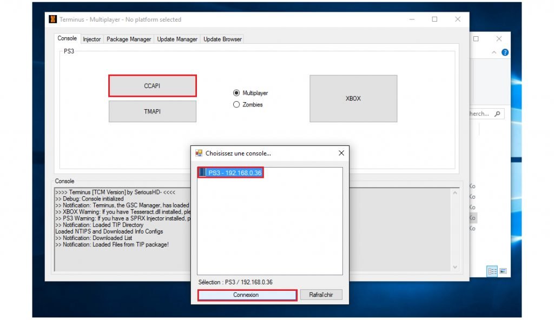554x320 pixels.
Task: Click log line 'Notification: Loaded TIP Directory'
Action: (100, 225)
